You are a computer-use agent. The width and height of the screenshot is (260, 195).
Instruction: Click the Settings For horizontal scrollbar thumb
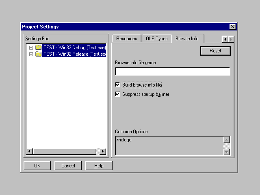(65, 152)
